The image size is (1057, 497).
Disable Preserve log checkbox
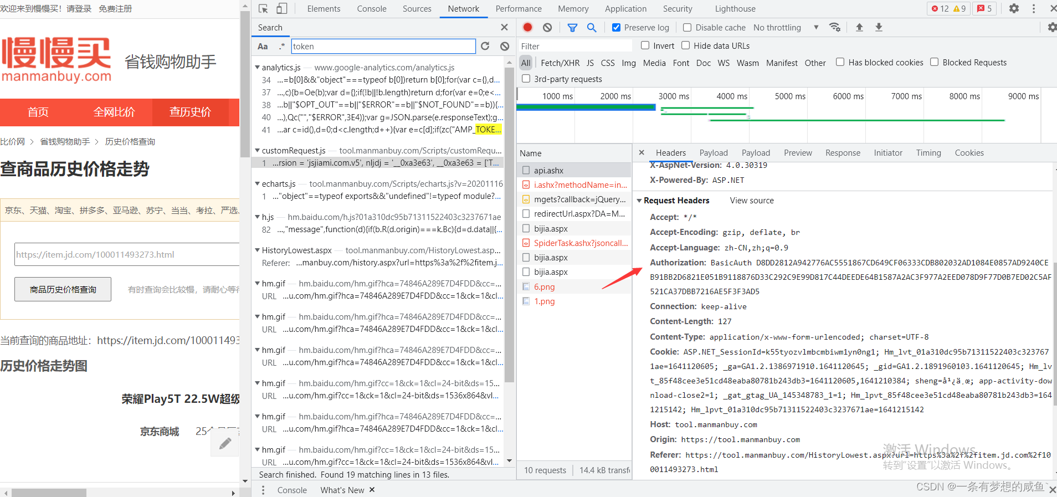click(x=616, y=27)
